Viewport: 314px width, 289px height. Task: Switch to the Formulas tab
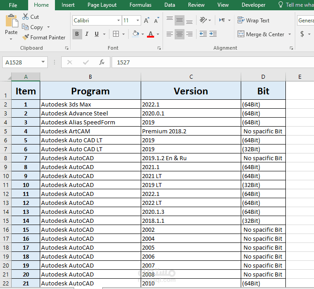point(140,5)
